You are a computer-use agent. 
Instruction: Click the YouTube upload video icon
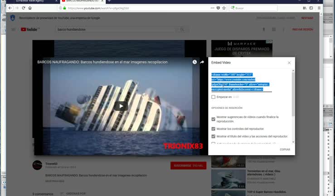click(x=264, y=29)
